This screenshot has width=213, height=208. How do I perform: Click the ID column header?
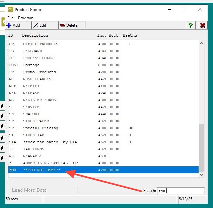tap(10, 35)
